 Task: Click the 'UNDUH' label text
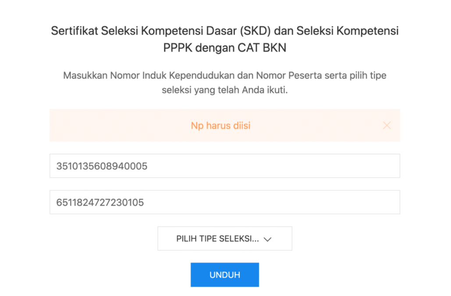point(224,275)
